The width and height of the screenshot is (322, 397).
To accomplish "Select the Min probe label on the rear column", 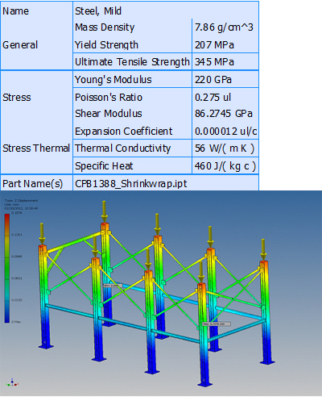I will [x=113, y=285].
